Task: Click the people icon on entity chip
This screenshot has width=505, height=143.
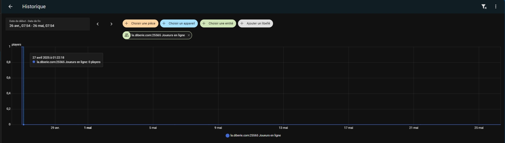Action: tap(127, 35)
